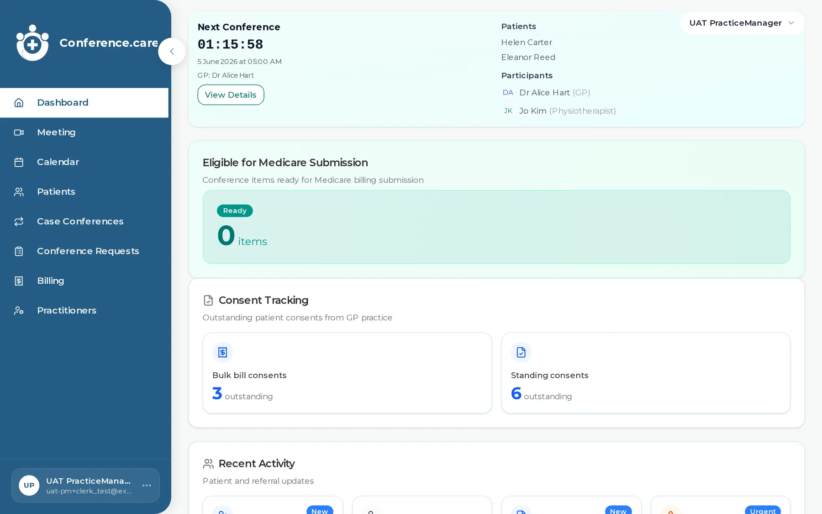Open the Bulk bill consents card
This screenshot has height=514, width=822.
point(347,373)
